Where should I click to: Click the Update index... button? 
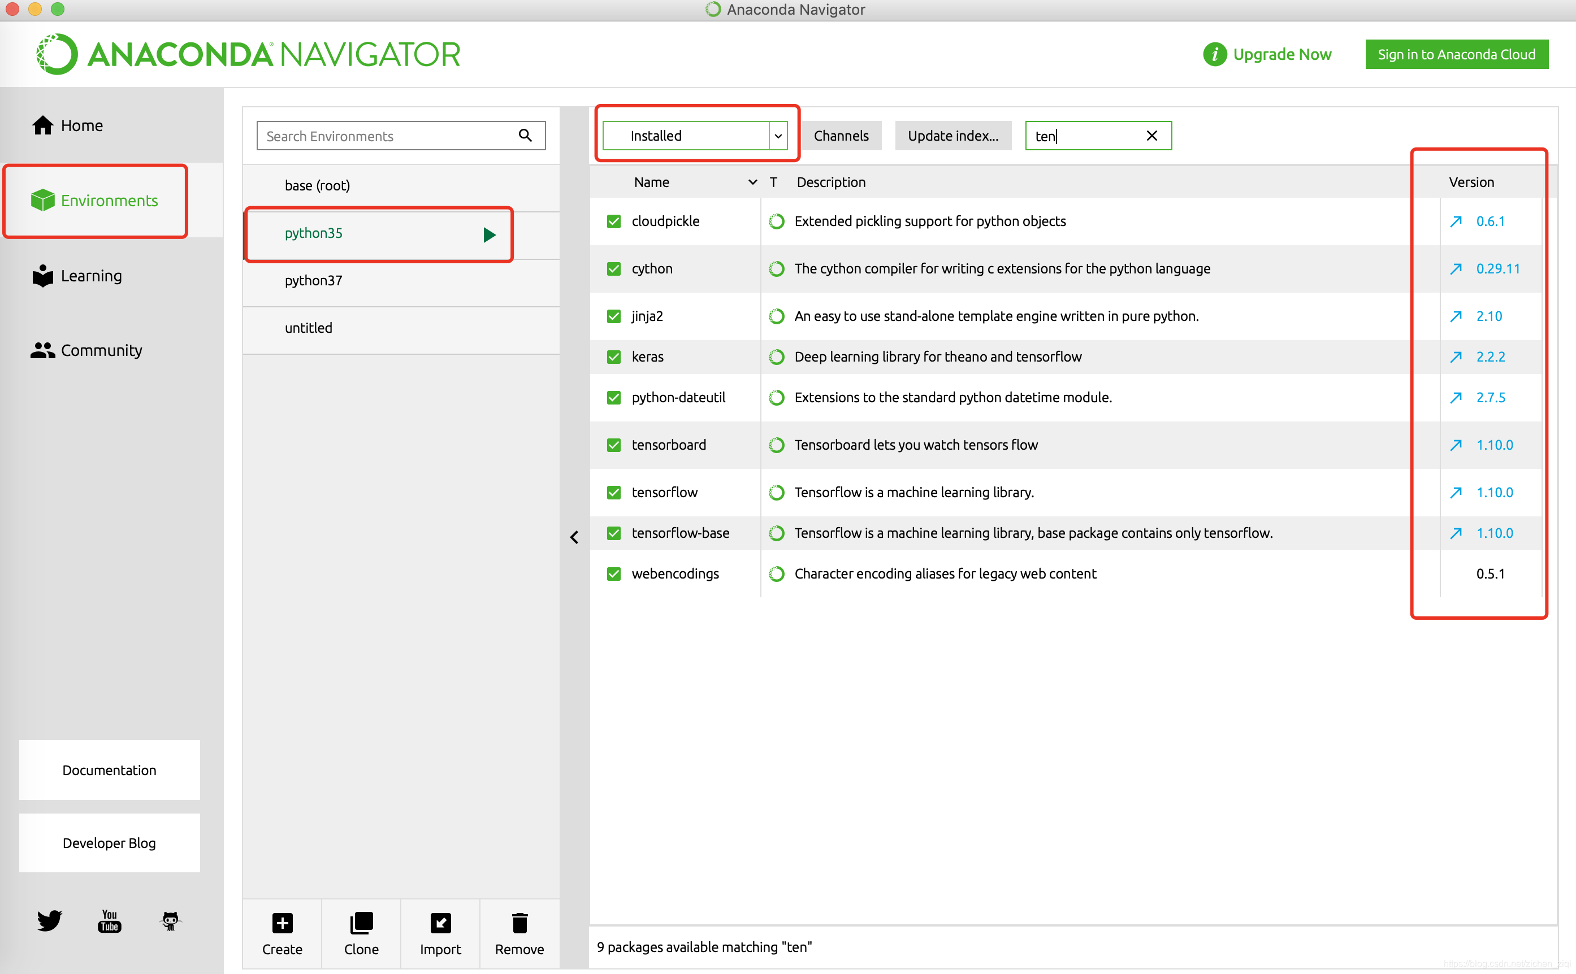point(952,136)
